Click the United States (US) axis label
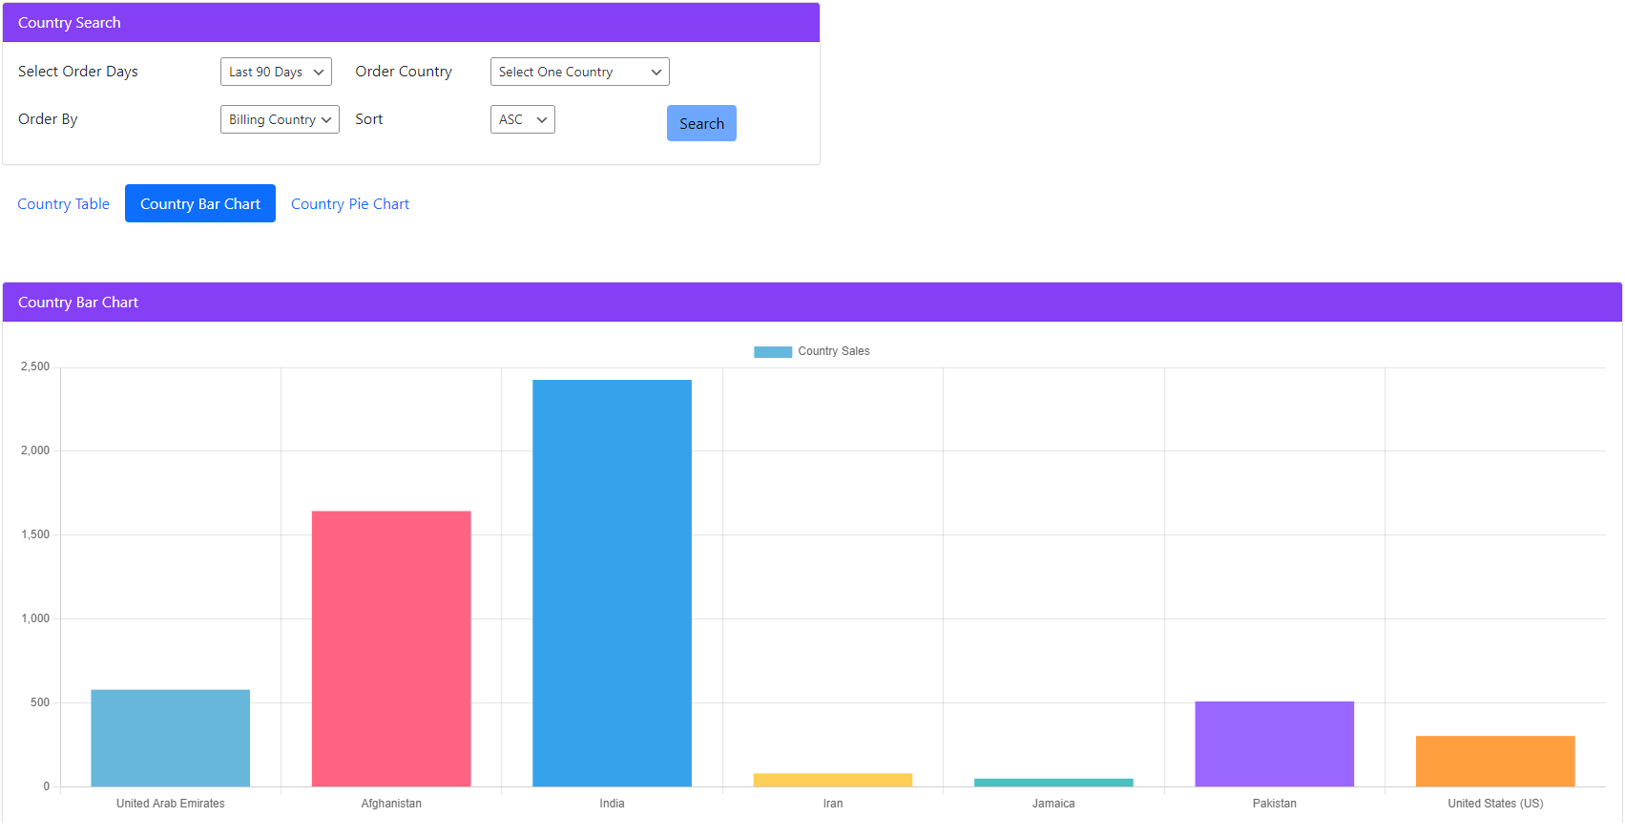 [x=1495, y=804]
